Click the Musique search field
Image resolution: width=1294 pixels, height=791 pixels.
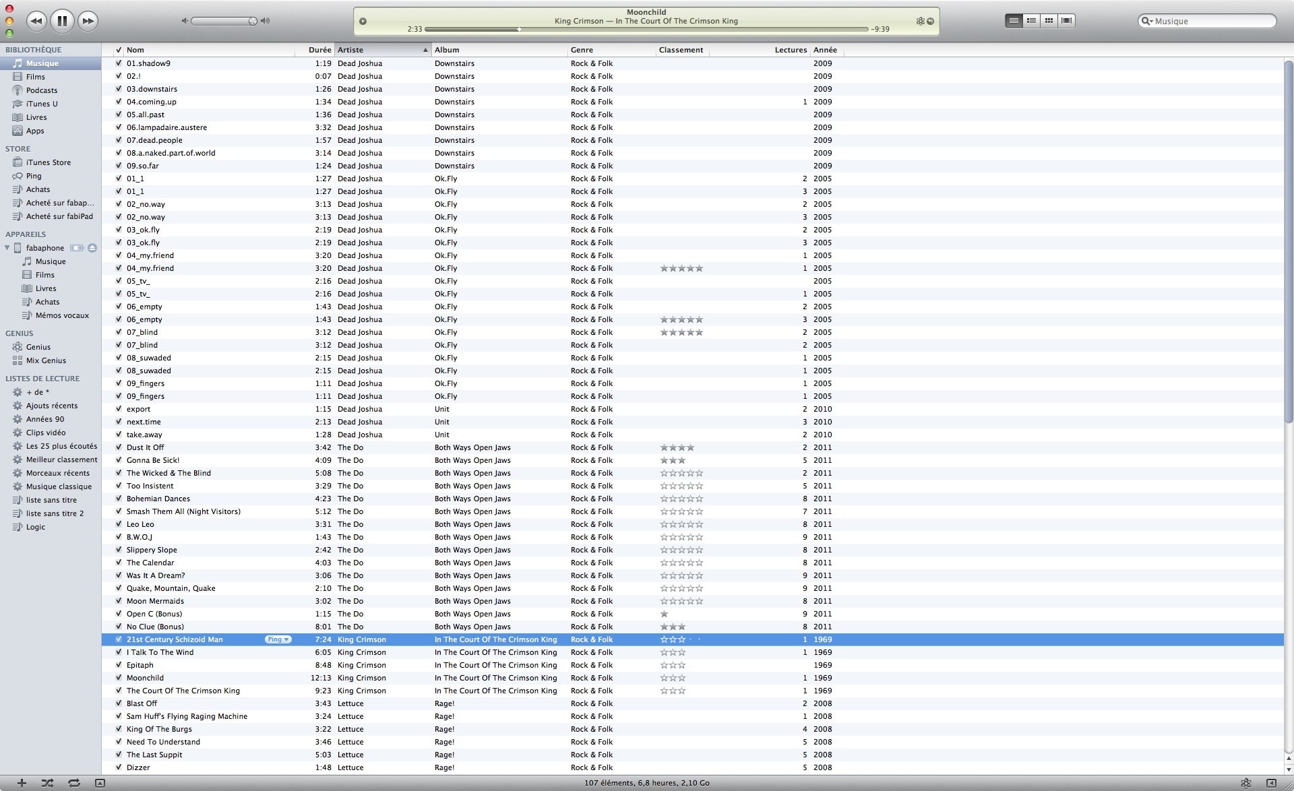point(1206,21)
